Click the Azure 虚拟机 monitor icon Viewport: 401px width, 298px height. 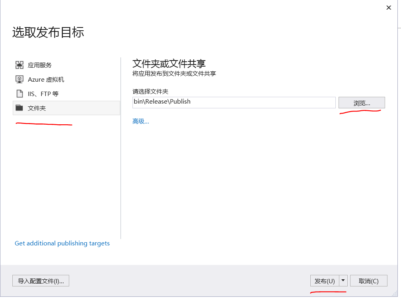(x=19, y=79)
